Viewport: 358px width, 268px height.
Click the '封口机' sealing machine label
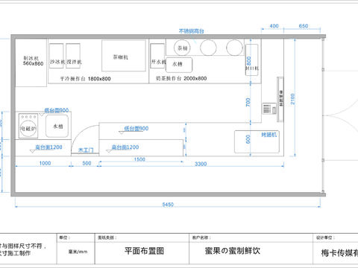252,68
